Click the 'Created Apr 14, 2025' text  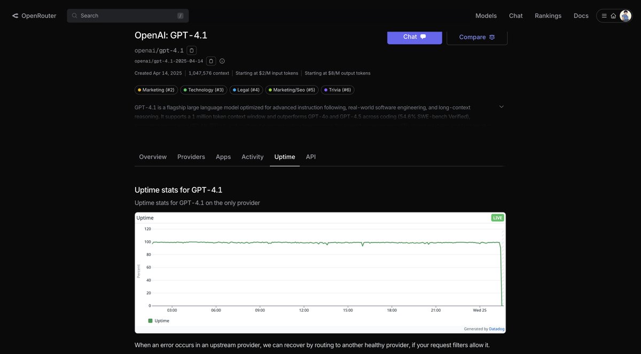pyautogui.click(x=158, y=73)
